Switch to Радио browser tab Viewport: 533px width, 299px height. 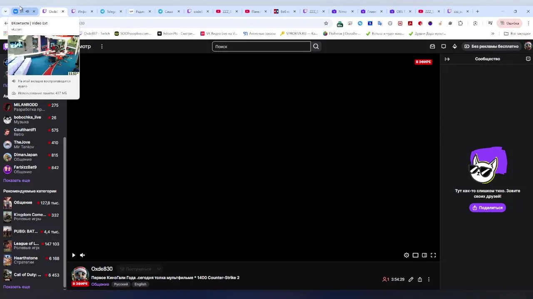click(x=140, y=11)
